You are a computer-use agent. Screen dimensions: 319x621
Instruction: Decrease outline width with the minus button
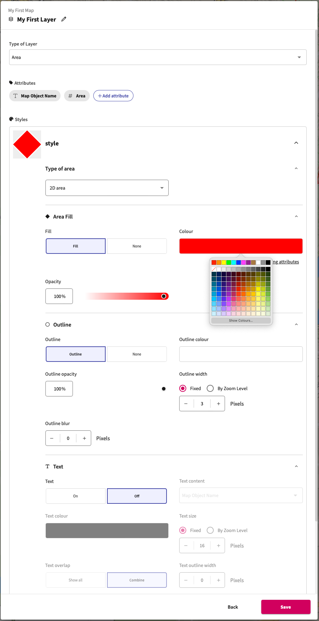click(186, 404)
